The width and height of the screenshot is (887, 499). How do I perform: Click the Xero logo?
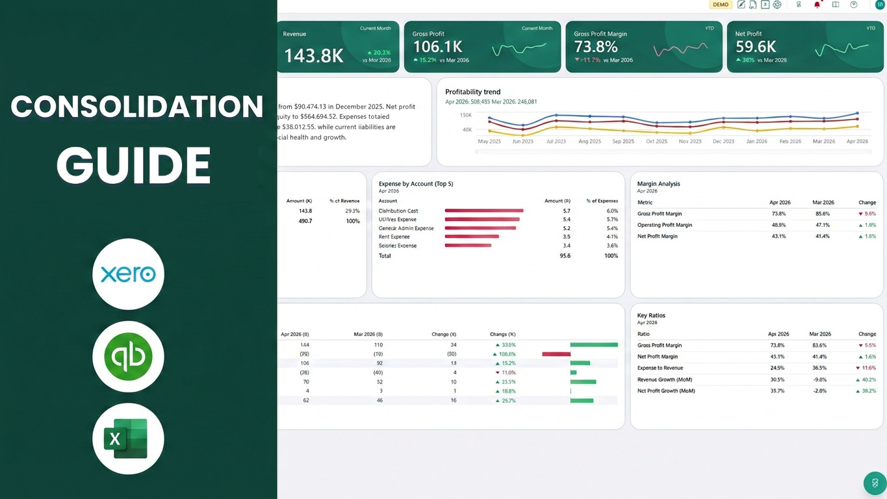click(128, 274)
